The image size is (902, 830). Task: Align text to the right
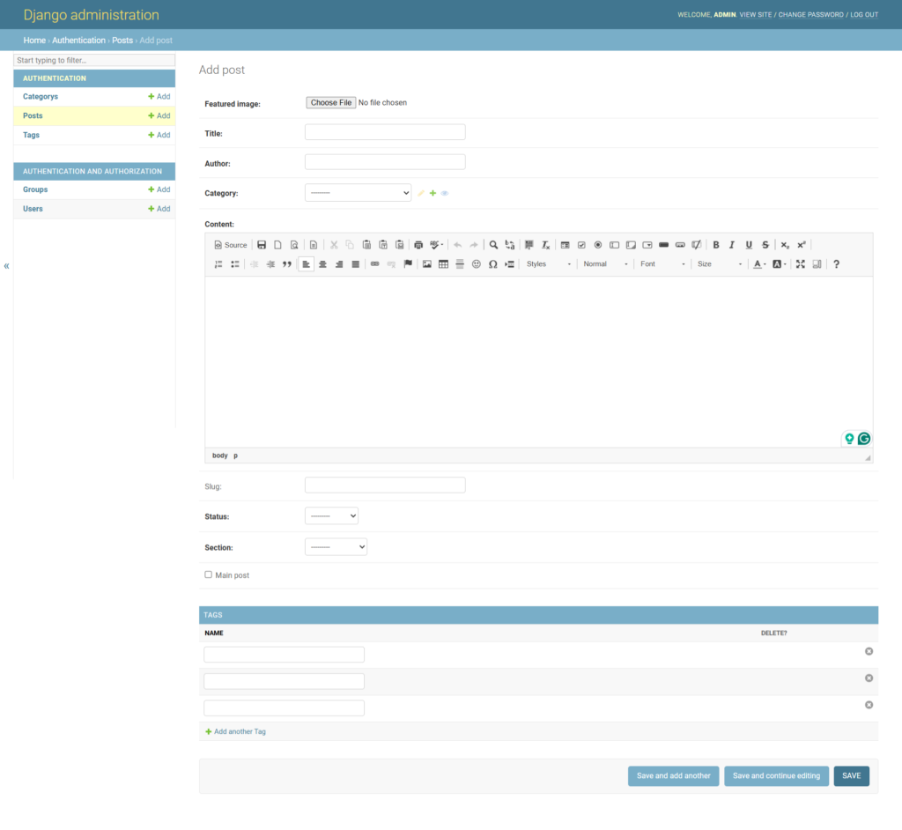pos(339,264)
